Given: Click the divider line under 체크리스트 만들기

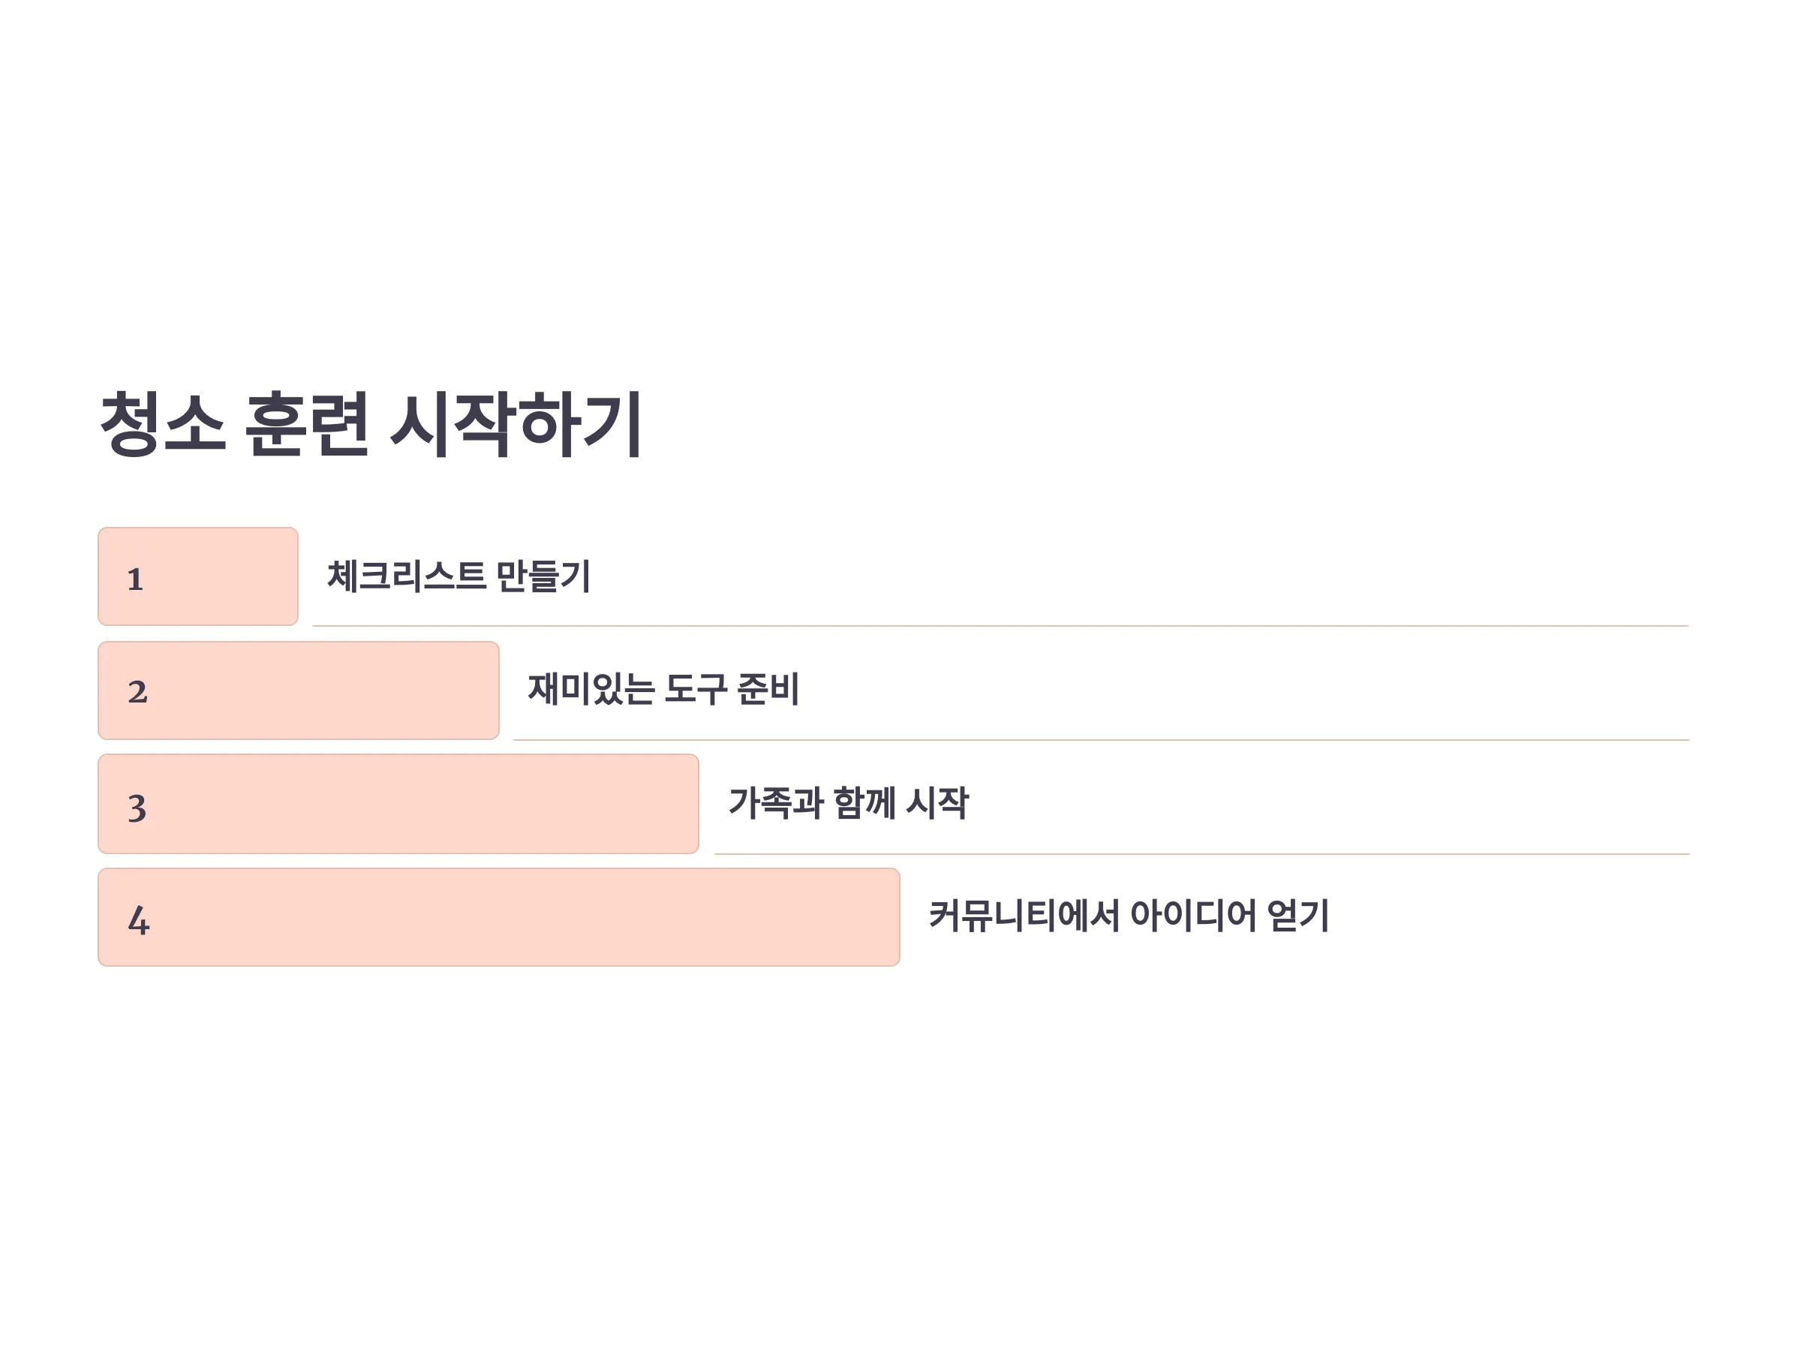Looking at the screenshot, I should tap(1000, 626).
